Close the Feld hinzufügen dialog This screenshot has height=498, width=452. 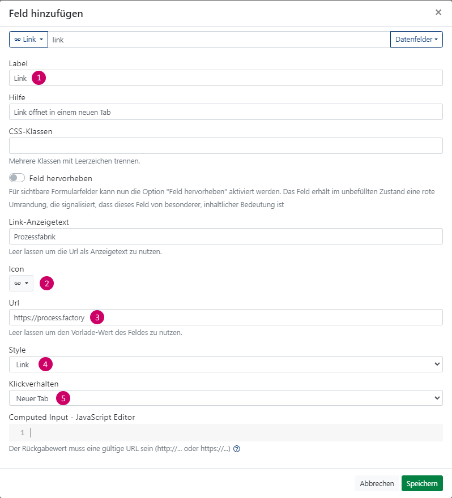pos(438,12)
